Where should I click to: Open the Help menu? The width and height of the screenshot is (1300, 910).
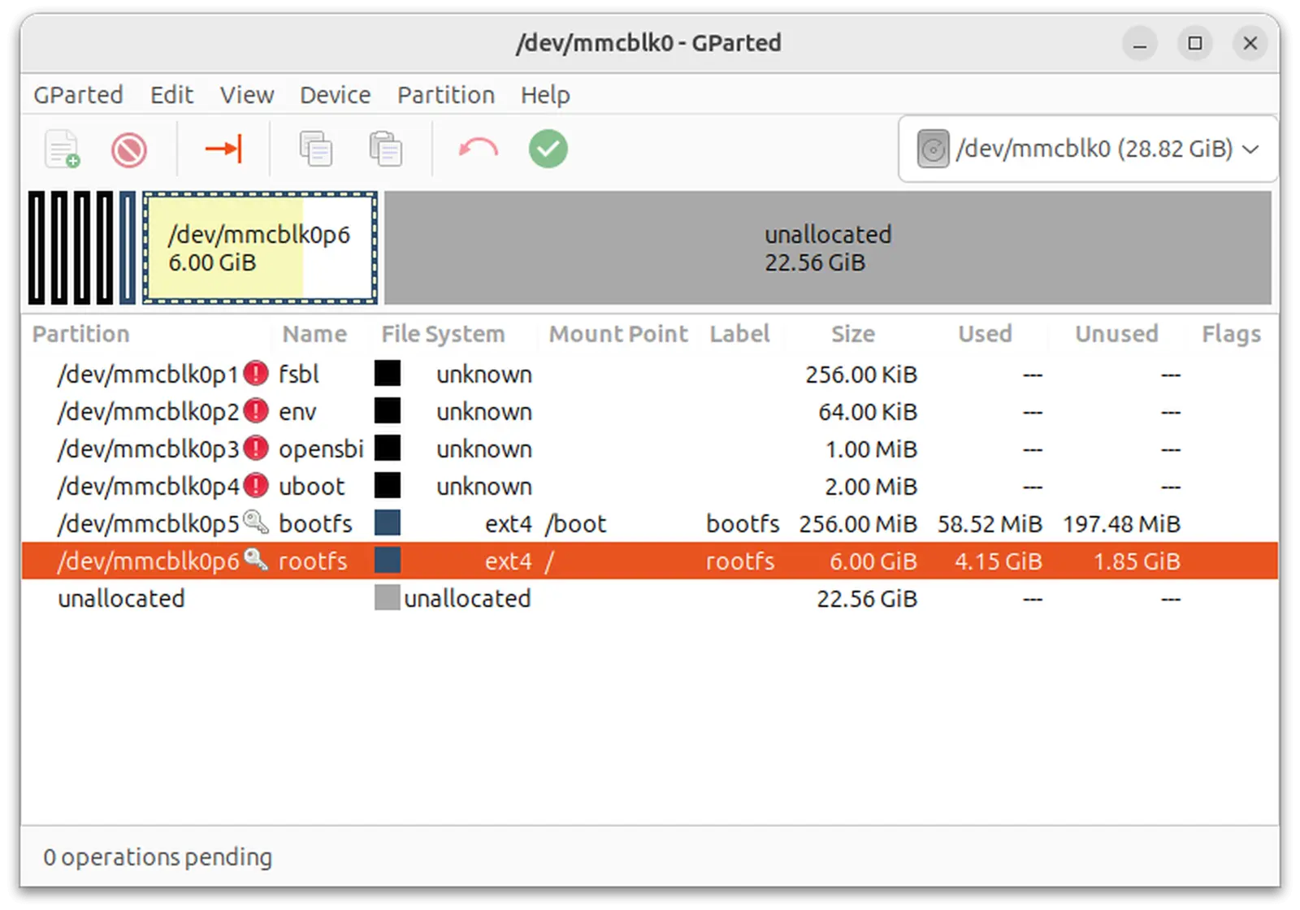[x=545, y=95]
